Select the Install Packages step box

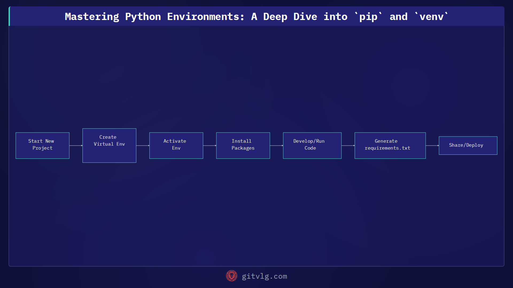coord(243,146)
